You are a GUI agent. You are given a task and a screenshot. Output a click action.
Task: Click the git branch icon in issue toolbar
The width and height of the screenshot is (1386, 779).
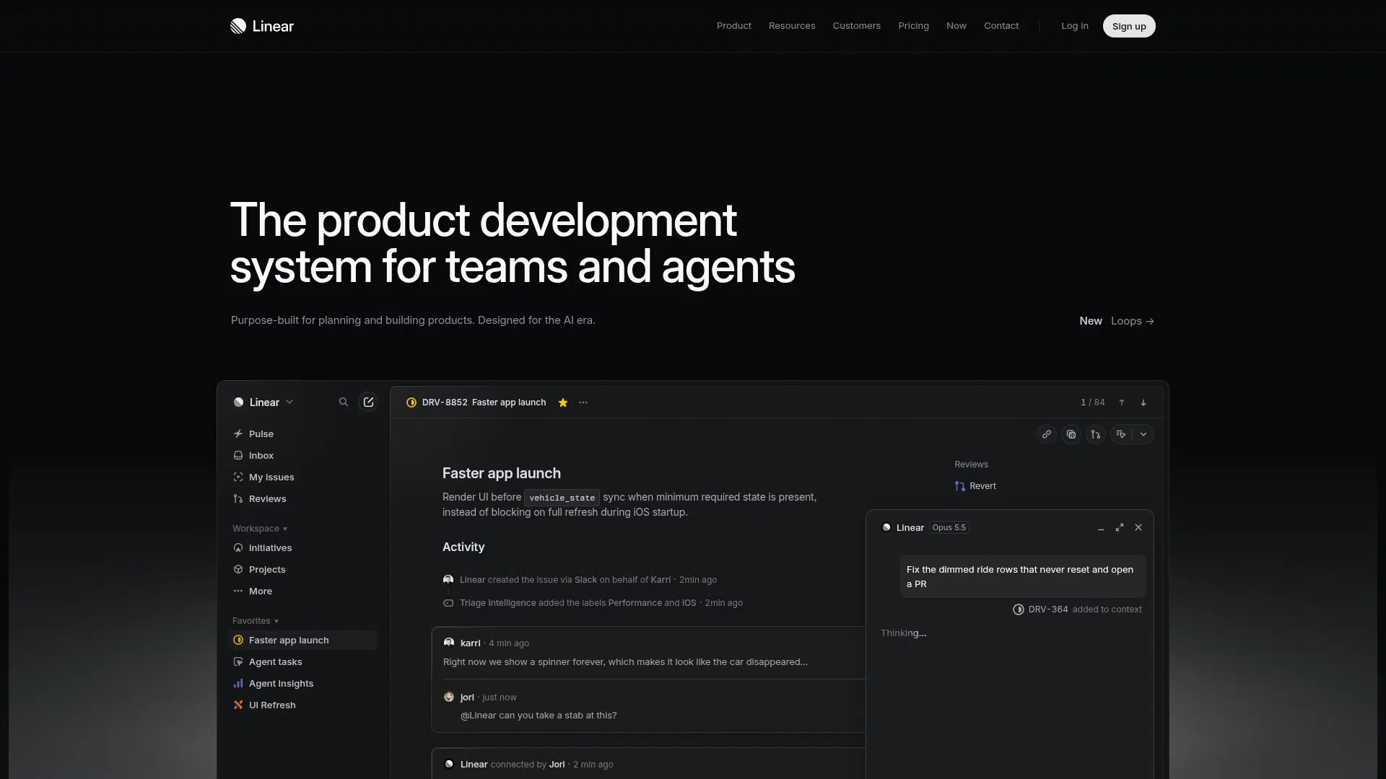click(x=1096, y=434)
